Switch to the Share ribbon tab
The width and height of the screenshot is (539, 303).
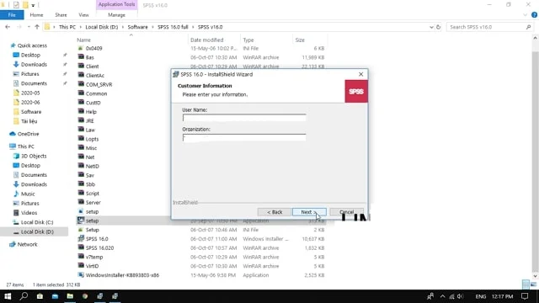pyautogui.click(x=61, y=15)
